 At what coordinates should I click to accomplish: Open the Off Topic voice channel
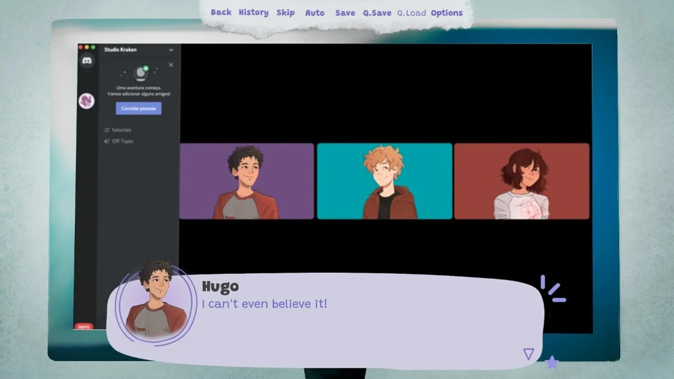(x=122, y=141)
